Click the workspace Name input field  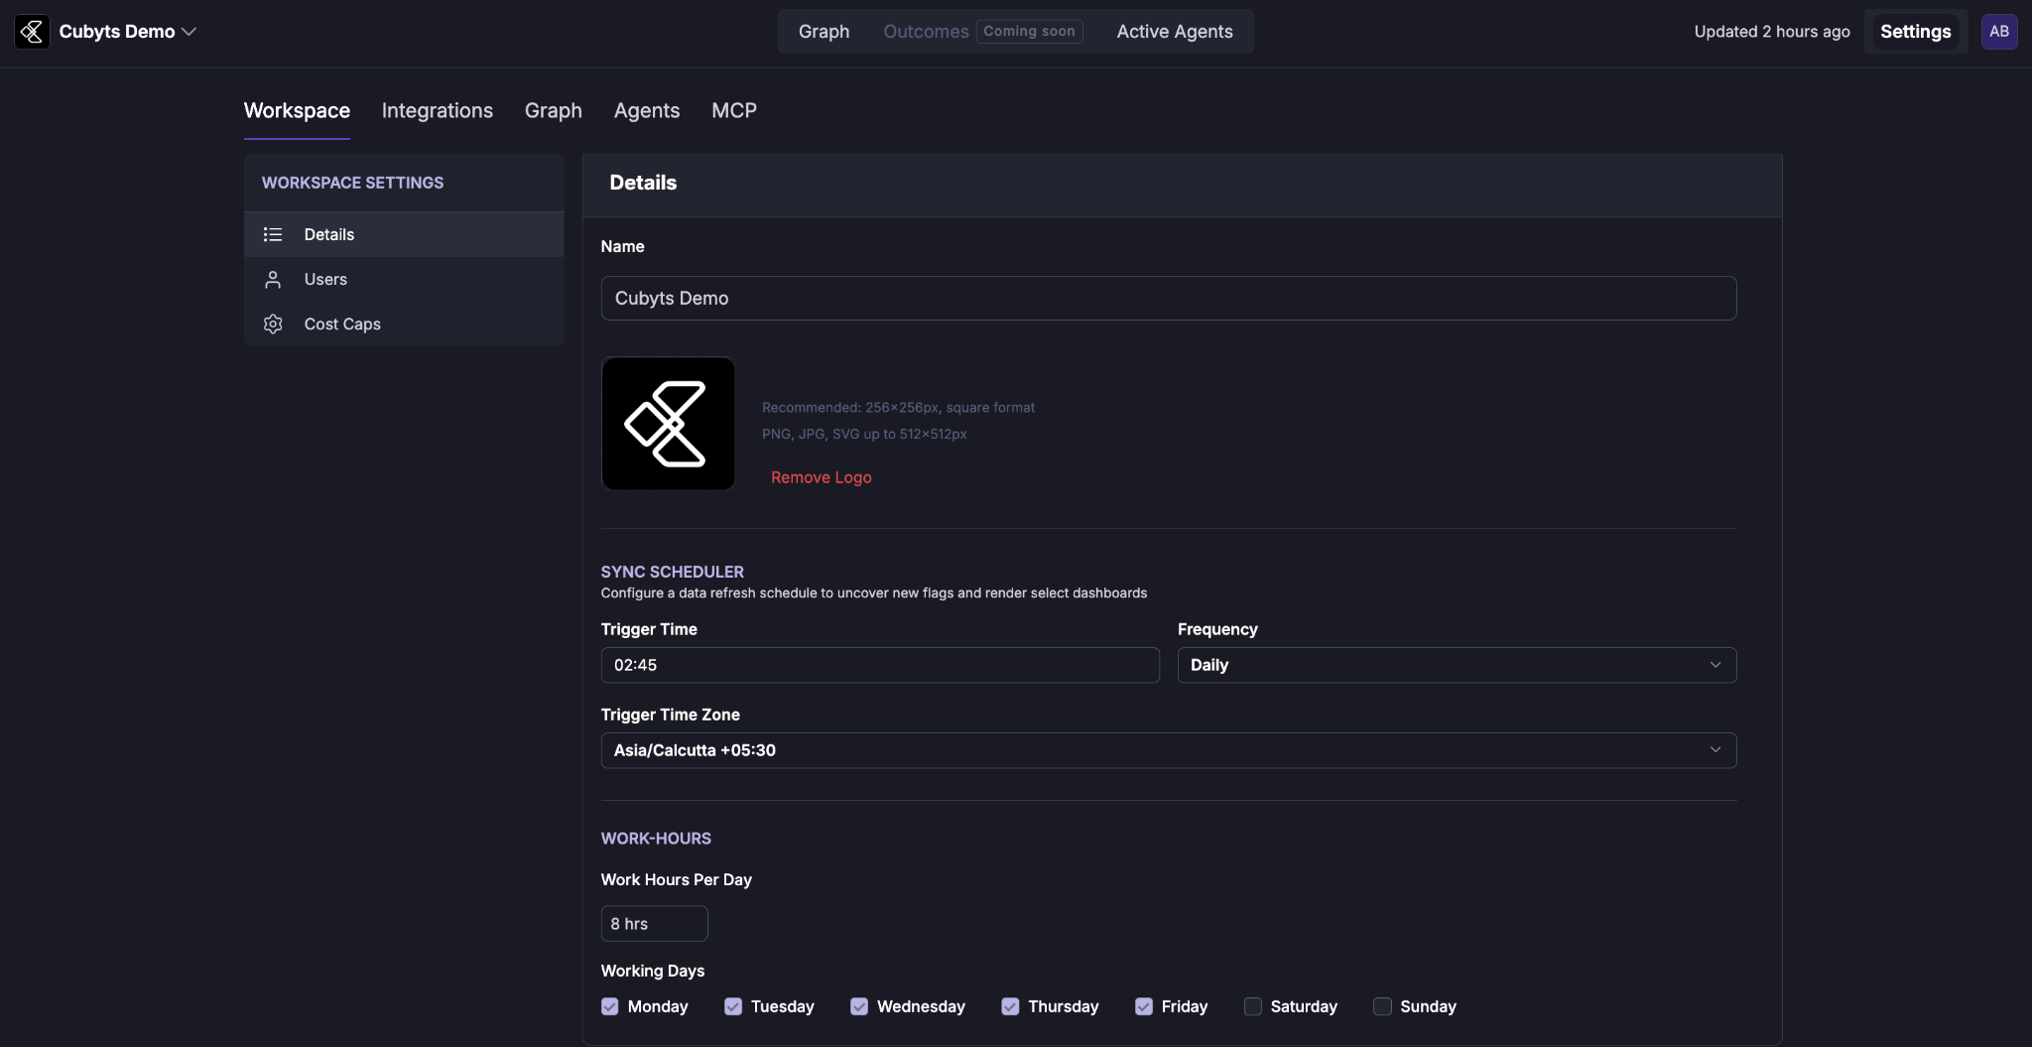click(x=1169, y=298)
